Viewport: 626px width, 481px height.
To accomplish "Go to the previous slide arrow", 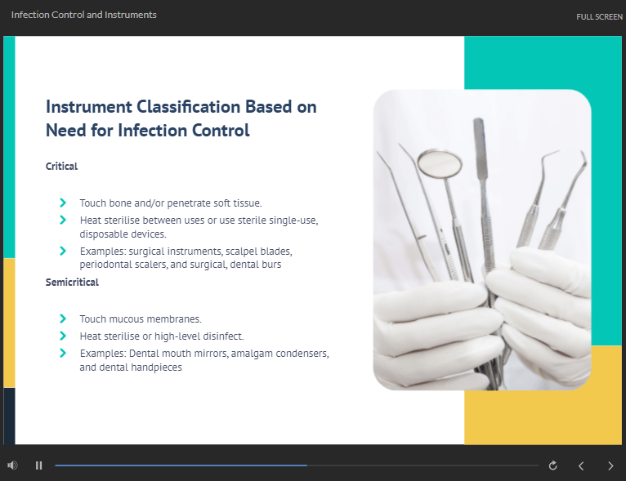I will [581, 465].
